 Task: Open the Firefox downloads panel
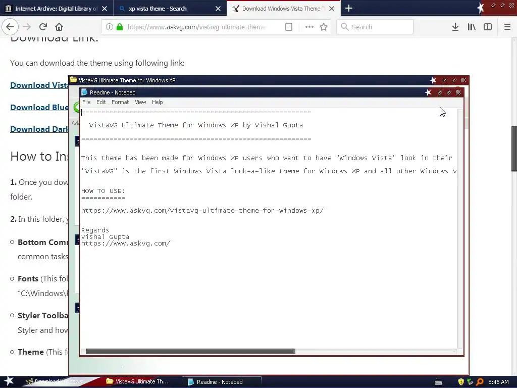(455, 27)
